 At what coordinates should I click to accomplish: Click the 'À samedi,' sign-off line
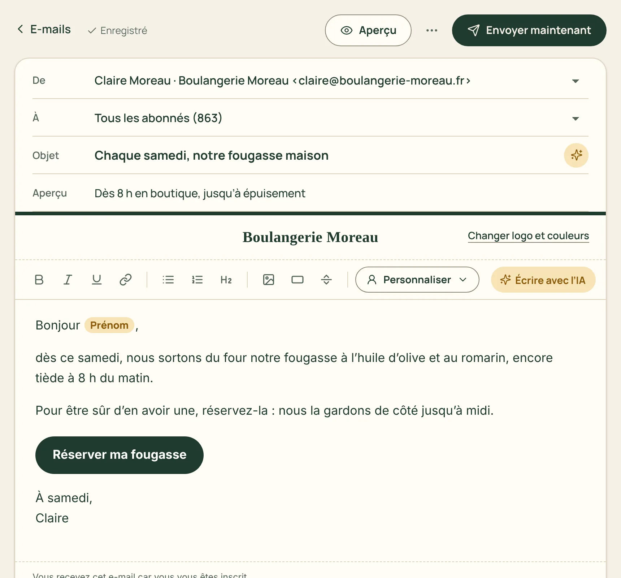[64, 498]
